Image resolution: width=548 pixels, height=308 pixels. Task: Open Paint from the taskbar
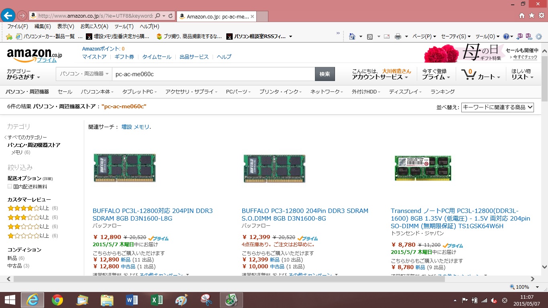tap(181, 300)
